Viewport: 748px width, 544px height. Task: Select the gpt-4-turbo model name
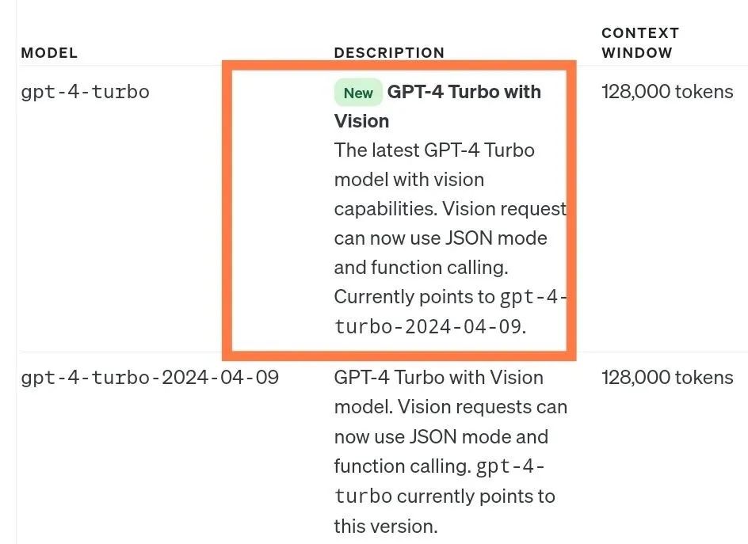click(85, 92)
